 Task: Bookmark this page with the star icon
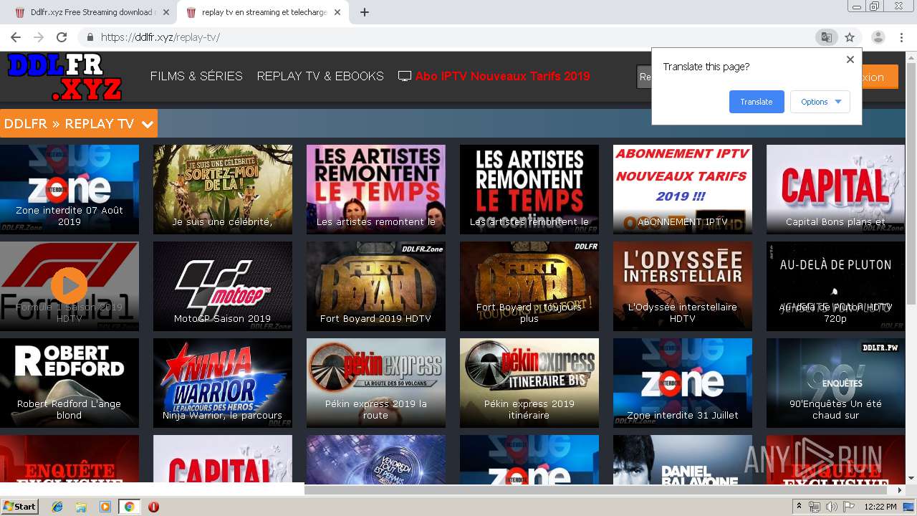pos(850,37)
